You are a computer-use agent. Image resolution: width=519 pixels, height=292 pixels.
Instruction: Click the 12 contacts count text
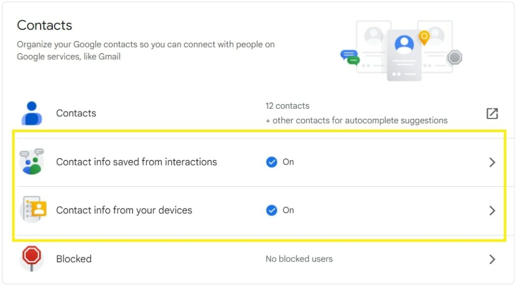pyautogui.click(x=287, y=106)
